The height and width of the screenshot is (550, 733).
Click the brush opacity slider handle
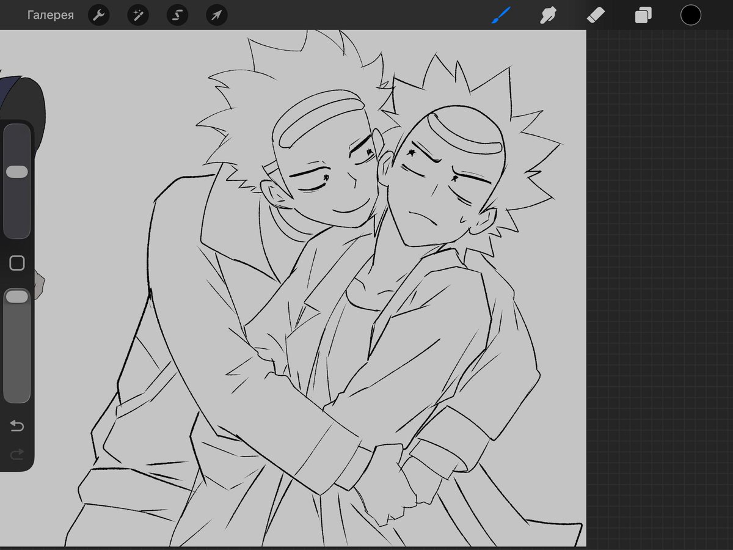coord(17,296)
